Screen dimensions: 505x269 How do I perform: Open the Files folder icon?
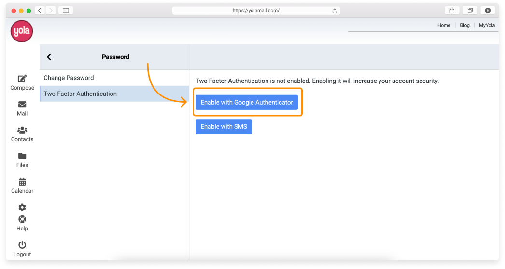tap(22, 156)
